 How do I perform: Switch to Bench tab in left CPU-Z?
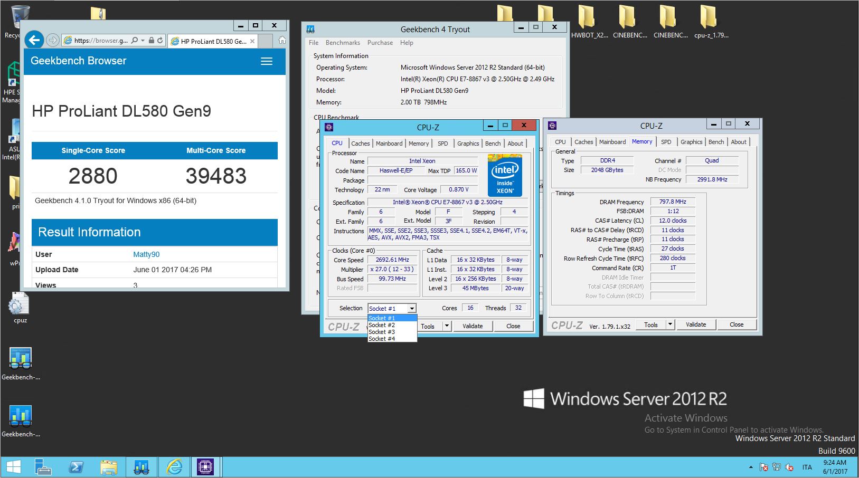(493, 144)
